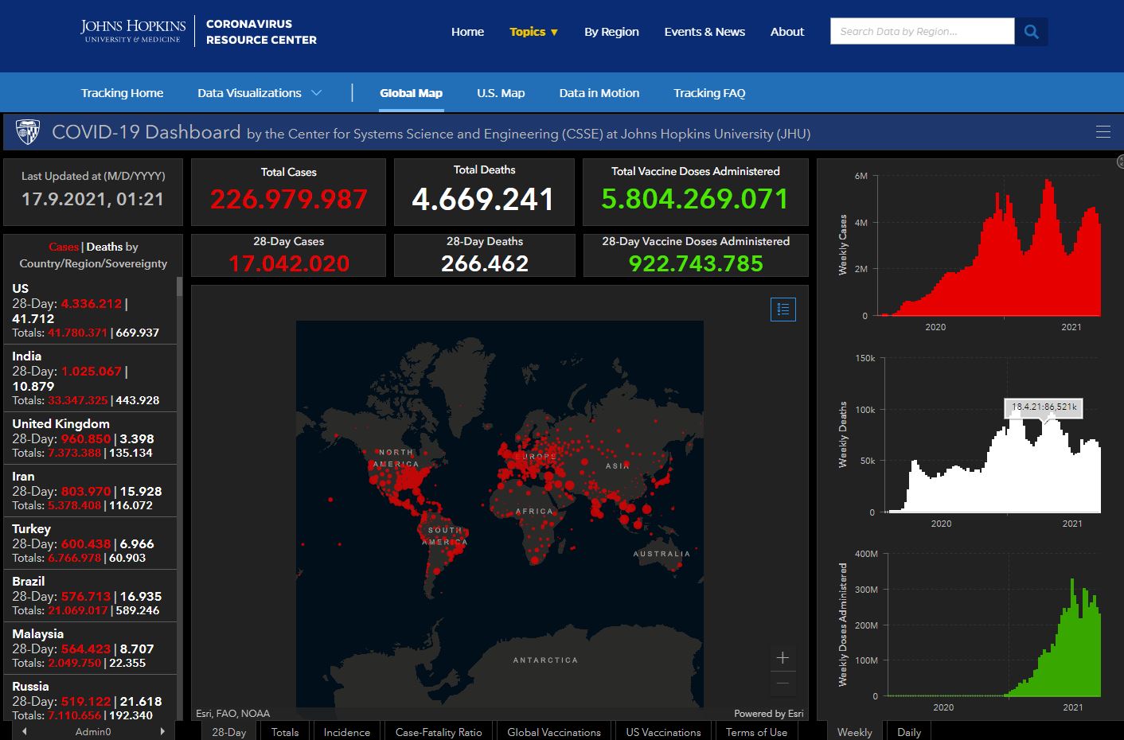Screen dimensions: 1124x740
Task: Select United Kingdom in country list
Action: tap(90, 438)
